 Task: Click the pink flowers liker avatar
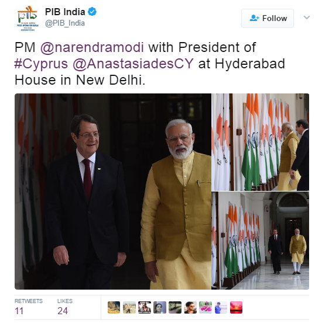click(205, 307)
